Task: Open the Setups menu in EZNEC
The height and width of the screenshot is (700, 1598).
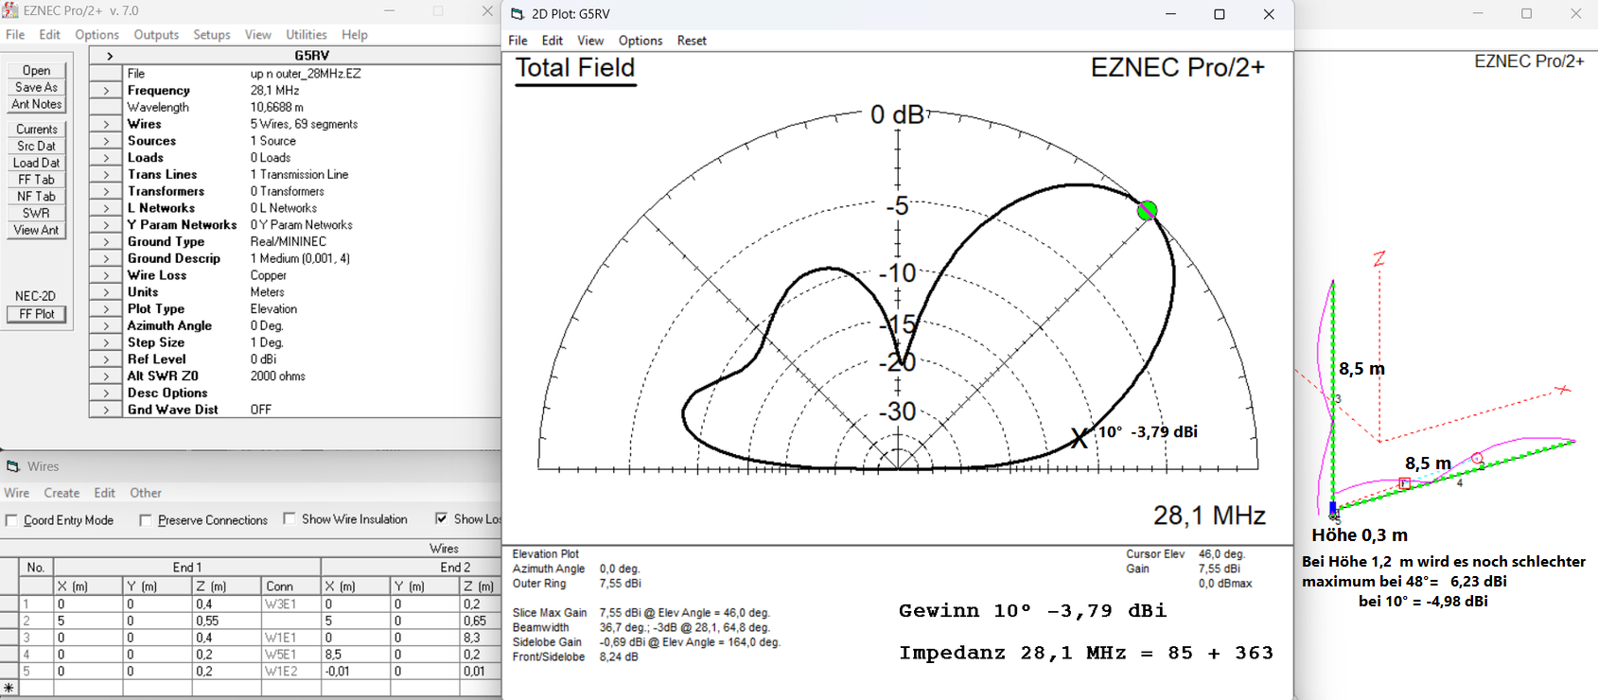Action: coord(212,35)
